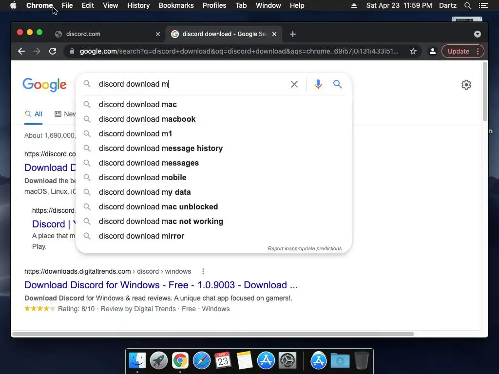This screenshot has height=374, width=499.
Task: Choose suggestion 'discord download m1'
Action: coord(213,133)
